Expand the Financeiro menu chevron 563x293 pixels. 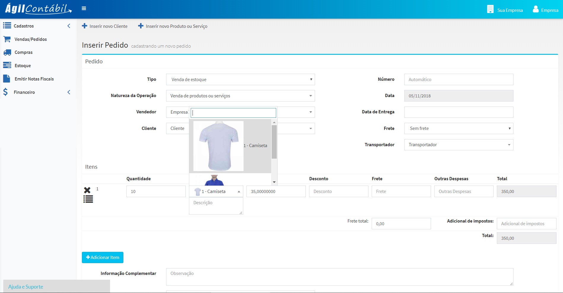tap(69, 92)
